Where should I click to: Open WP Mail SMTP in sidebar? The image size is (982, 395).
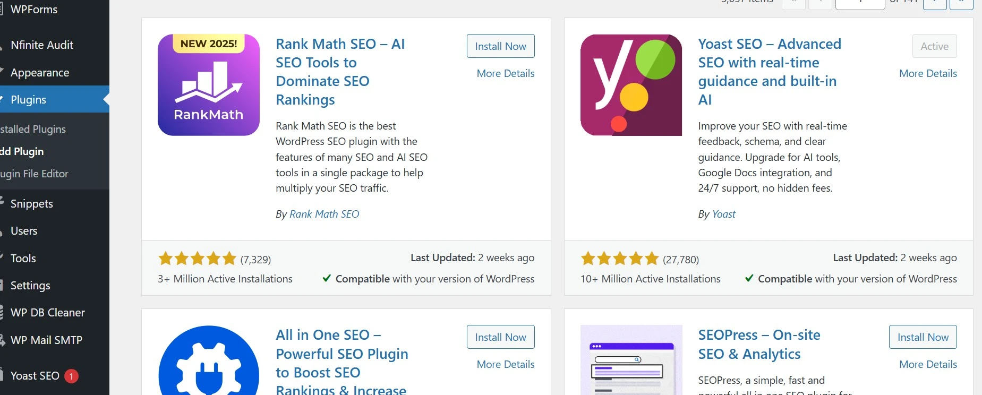click(46, 340)
